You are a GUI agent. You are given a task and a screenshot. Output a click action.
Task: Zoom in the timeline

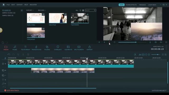pos(149,55)
